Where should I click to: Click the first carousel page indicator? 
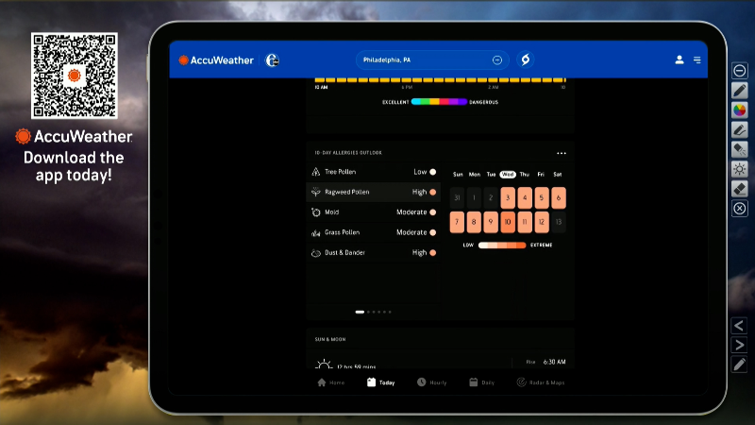[360, 312]
